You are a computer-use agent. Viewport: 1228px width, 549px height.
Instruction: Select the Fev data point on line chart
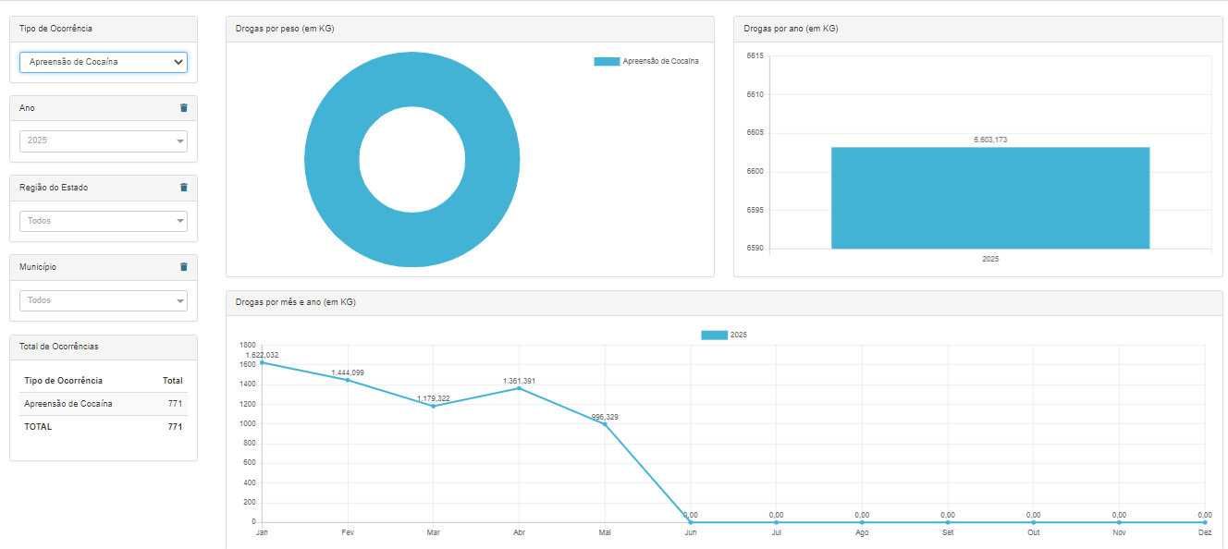click(348, 380)
